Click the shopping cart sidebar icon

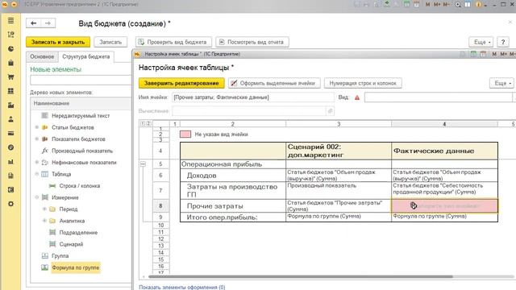point(10,77)
